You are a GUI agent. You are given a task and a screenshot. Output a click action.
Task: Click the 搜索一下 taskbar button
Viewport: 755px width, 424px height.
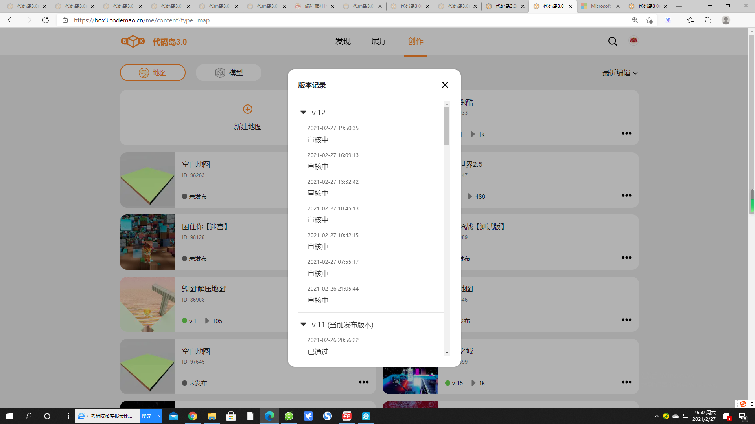151,416
